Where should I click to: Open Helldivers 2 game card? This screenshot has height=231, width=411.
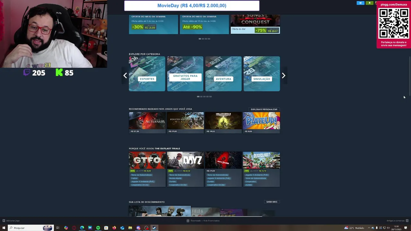point(223,123)
